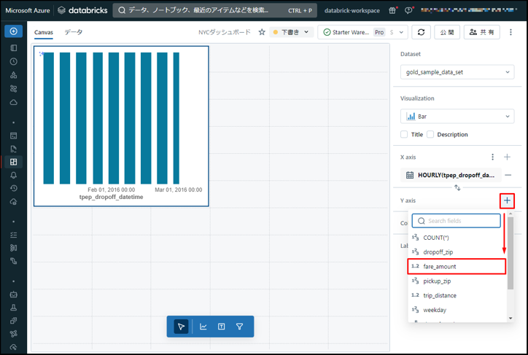The width and height of the screenshot is (528, 355).
Task: Select the add text box tool
Action: (x=221, y=327)
